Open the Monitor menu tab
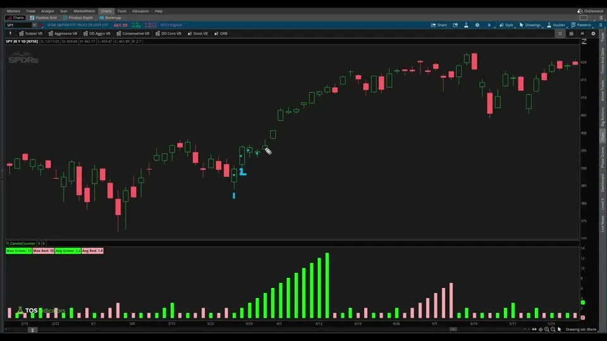 pos(13,11)
